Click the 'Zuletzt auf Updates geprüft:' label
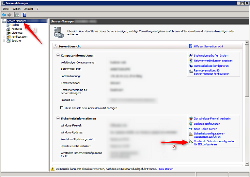This screenshot has height=177, width=250. [78, 139]
